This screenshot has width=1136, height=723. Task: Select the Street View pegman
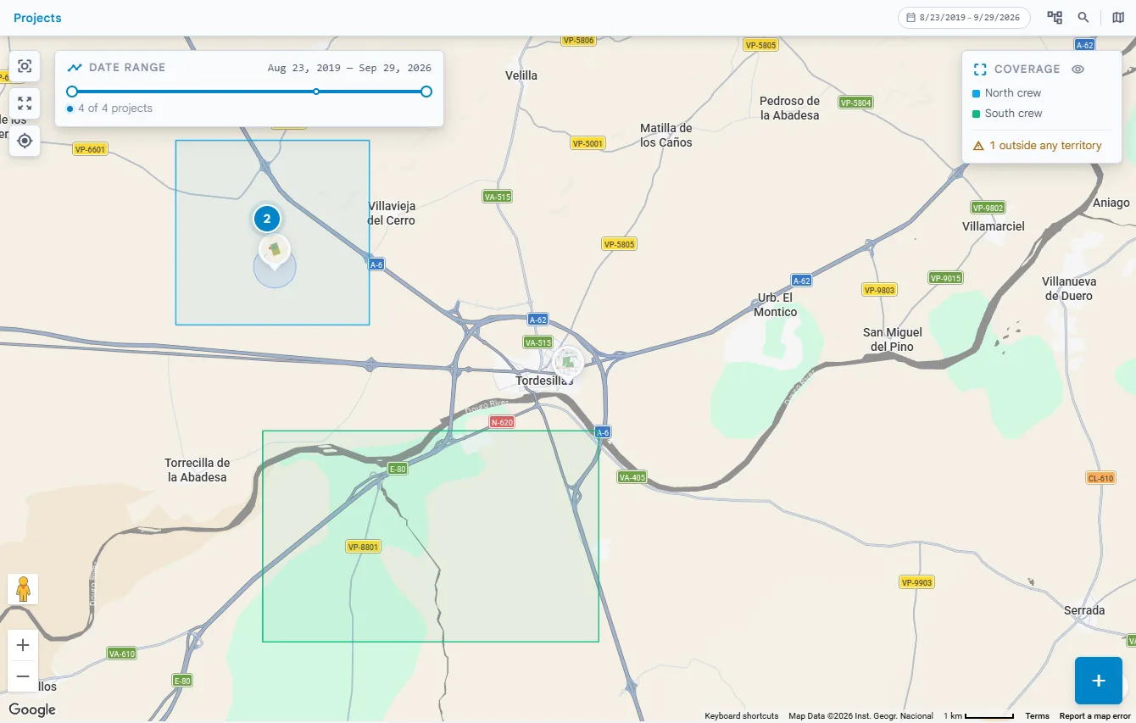pos(23,589)
